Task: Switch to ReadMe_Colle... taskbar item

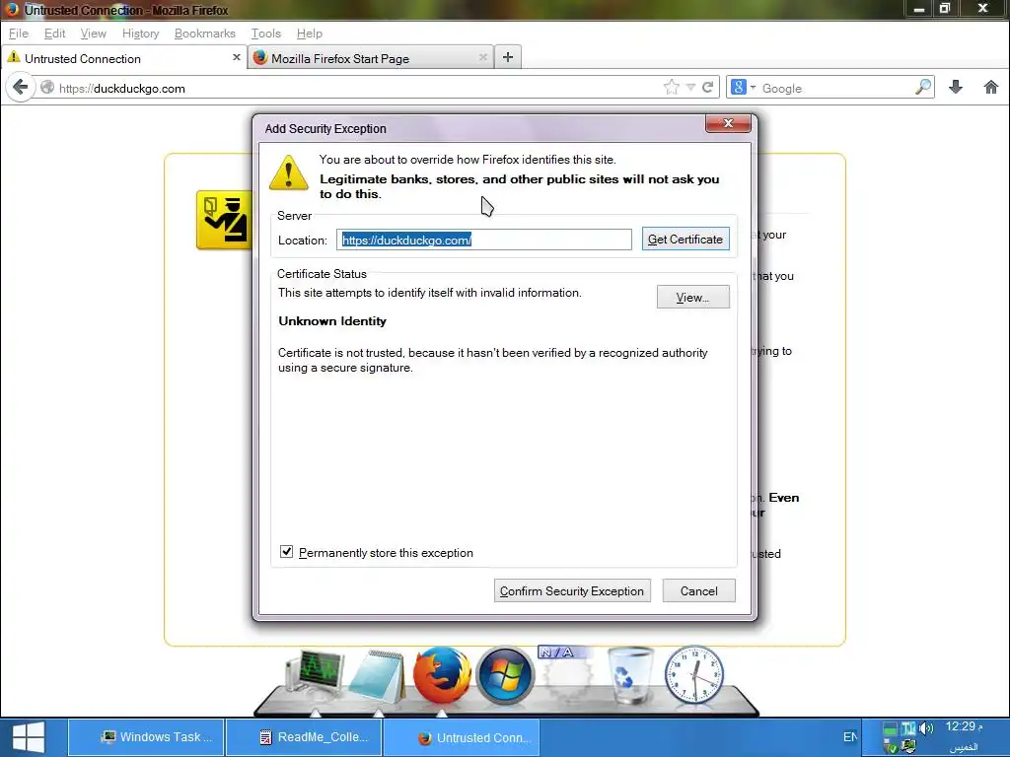Action: [x=304, y=737]
